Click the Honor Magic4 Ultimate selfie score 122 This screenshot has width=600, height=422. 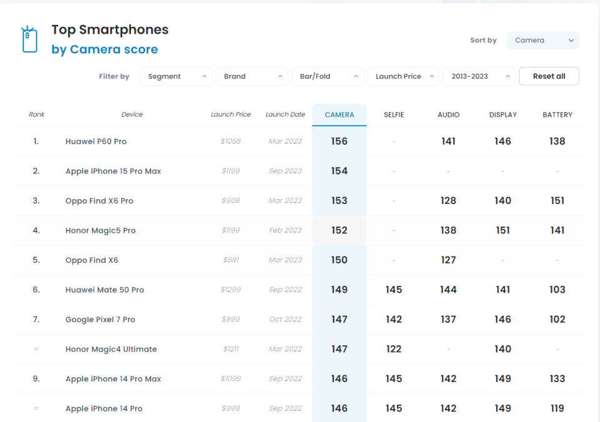pyautogui.click(x=394, y=349)
